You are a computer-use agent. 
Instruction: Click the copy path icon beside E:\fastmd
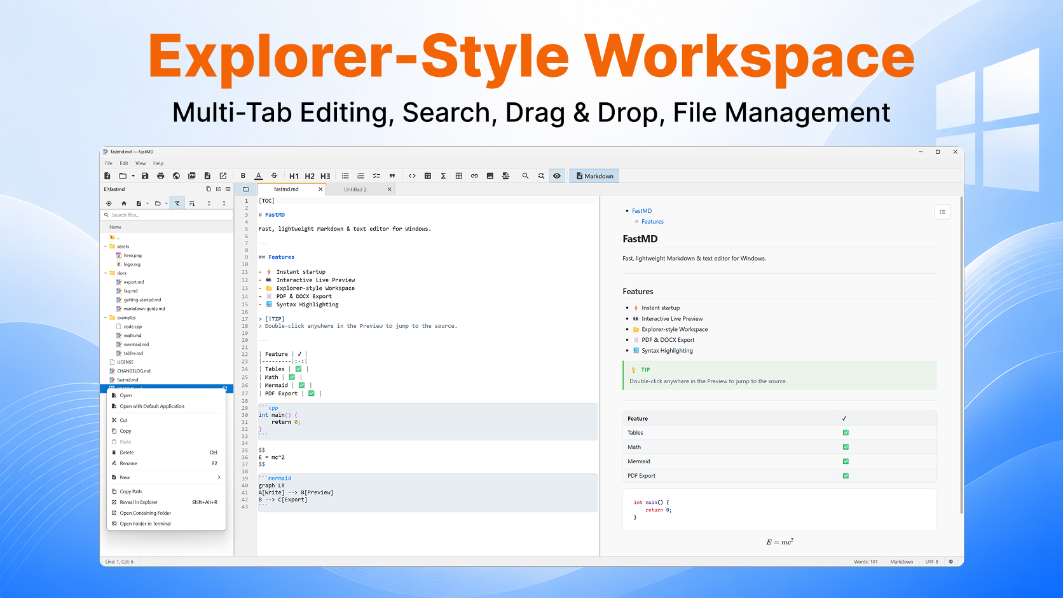[x=209, y=189]
